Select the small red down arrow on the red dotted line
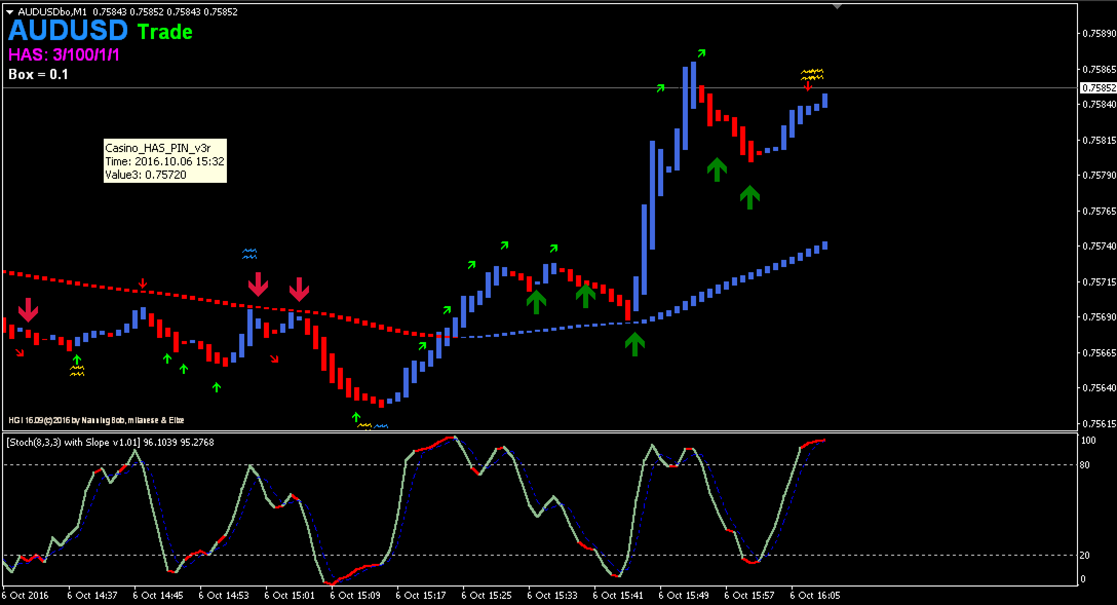This screenshot has width=1117, height=605. (143, 283)
